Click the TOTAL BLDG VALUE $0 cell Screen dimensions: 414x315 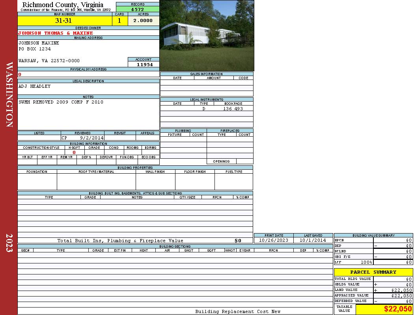point(393,279)
